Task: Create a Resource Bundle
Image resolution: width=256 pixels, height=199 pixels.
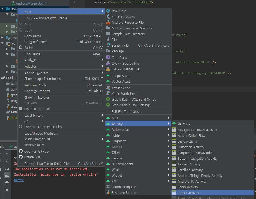Action: click(x=138, y=193)
